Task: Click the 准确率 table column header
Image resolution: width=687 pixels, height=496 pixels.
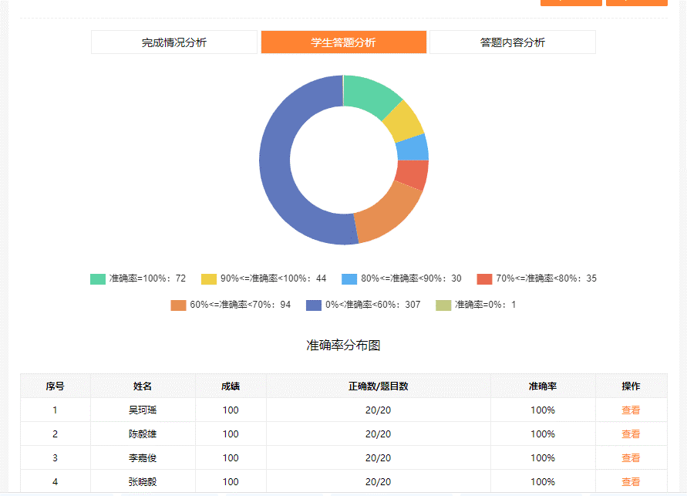Action: (543, 386)
